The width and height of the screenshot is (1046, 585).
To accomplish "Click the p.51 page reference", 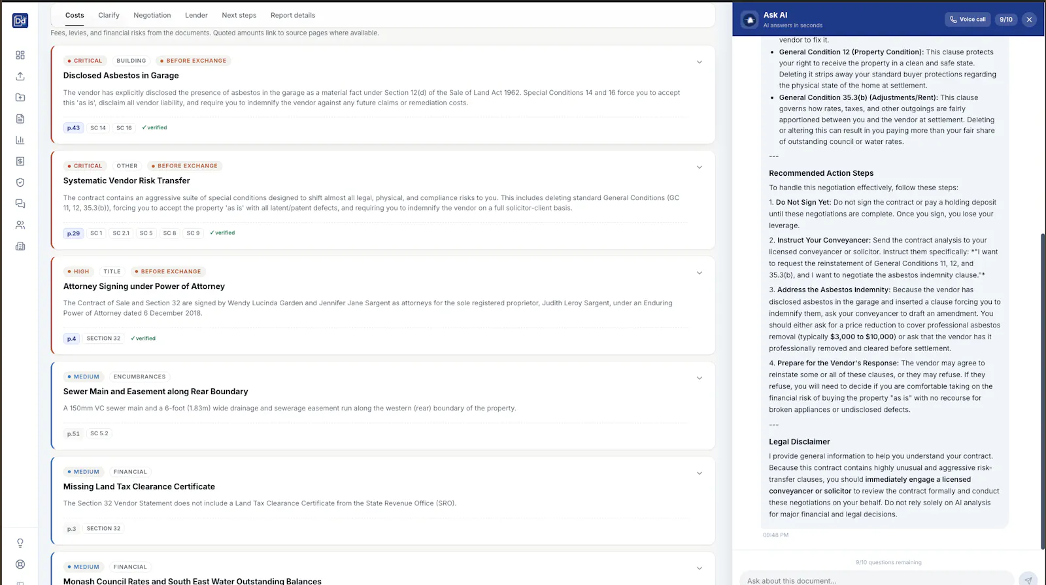I will pyautogui.click(x=73, y=434).
